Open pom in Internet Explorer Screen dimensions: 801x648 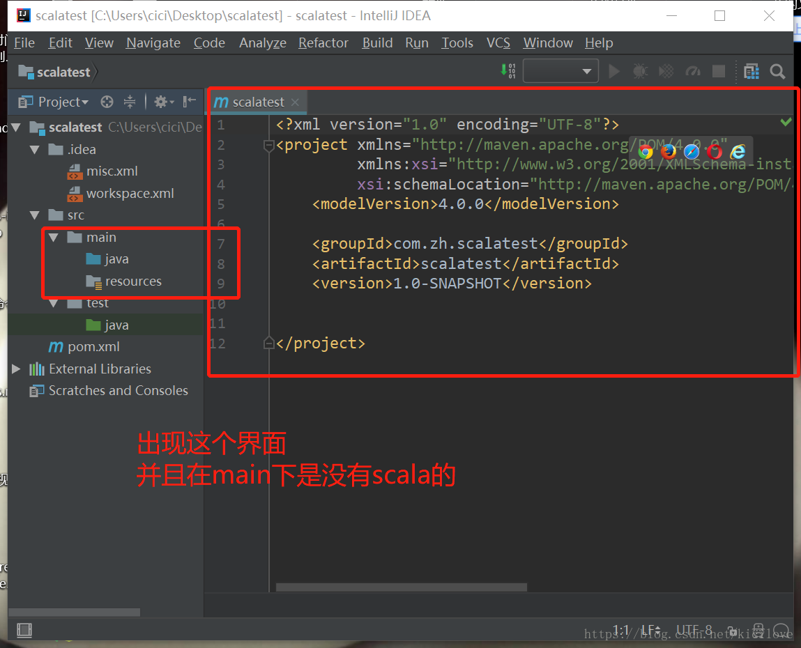coord(738,152)
